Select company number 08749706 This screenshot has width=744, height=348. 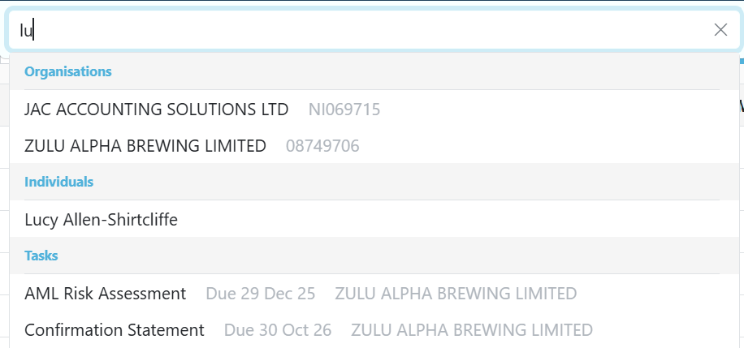click(x=322, y=146)
